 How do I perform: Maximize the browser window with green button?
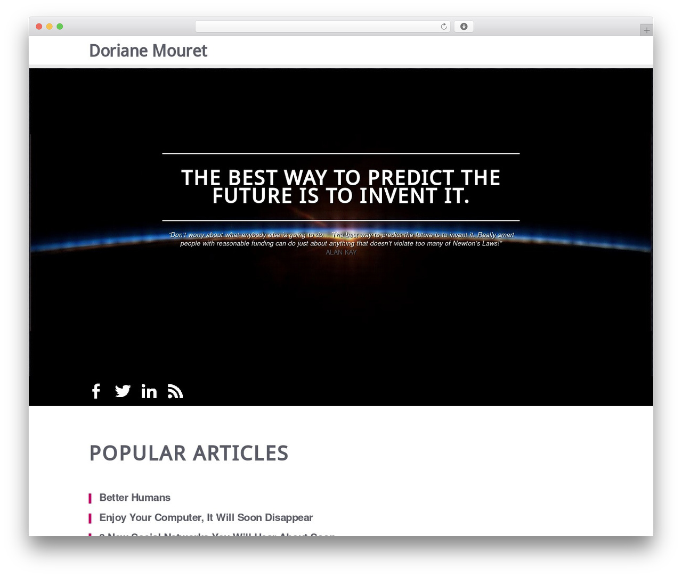pos(60,27)
